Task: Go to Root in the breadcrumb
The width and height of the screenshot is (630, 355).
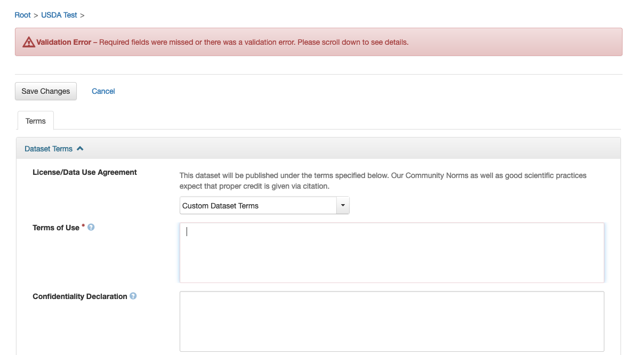Action: [x=23, y=15]
